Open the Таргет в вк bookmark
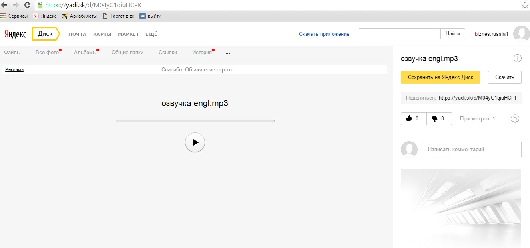530x248 pixels. pos(119,16)
